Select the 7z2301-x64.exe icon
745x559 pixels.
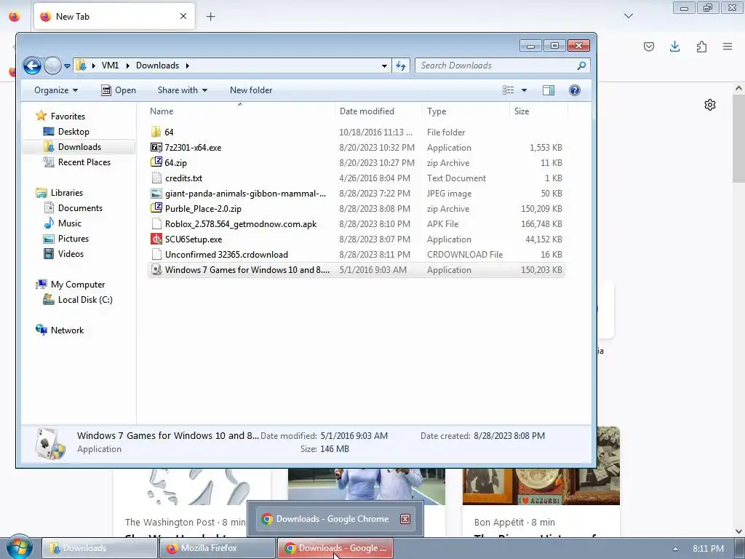[156, 147]
